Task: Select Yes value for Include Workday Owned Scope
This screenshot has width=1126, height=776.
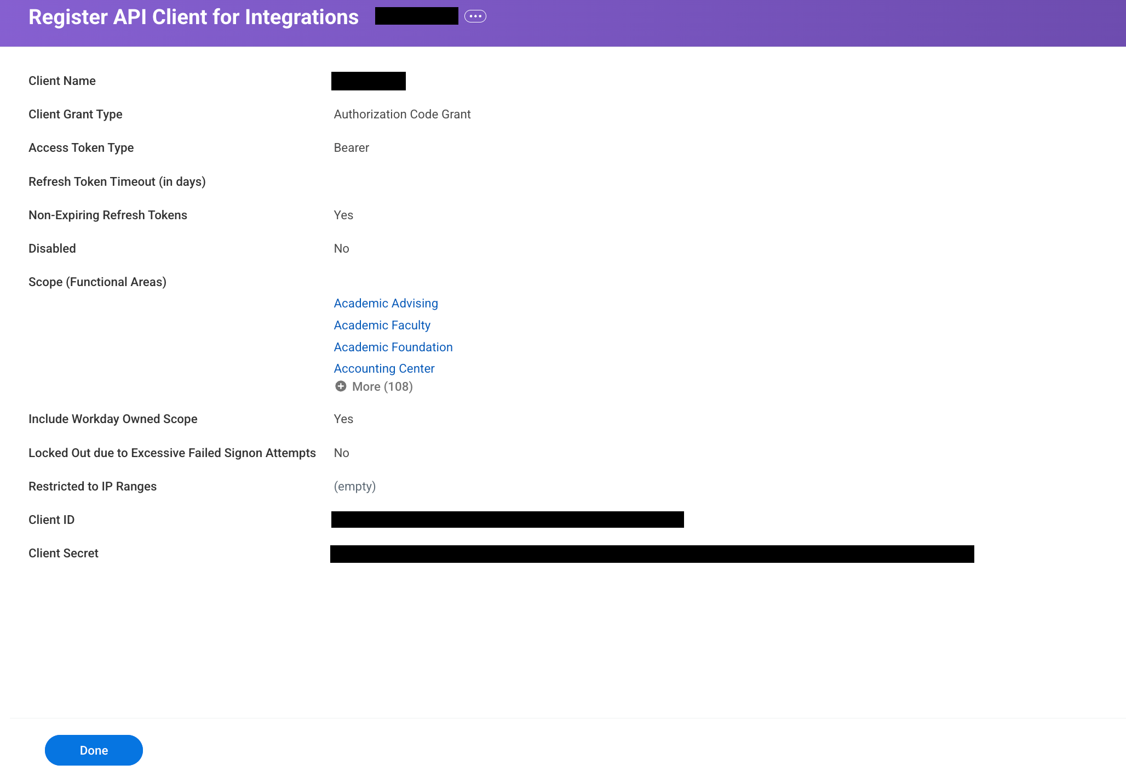Action: pos(343,419)
